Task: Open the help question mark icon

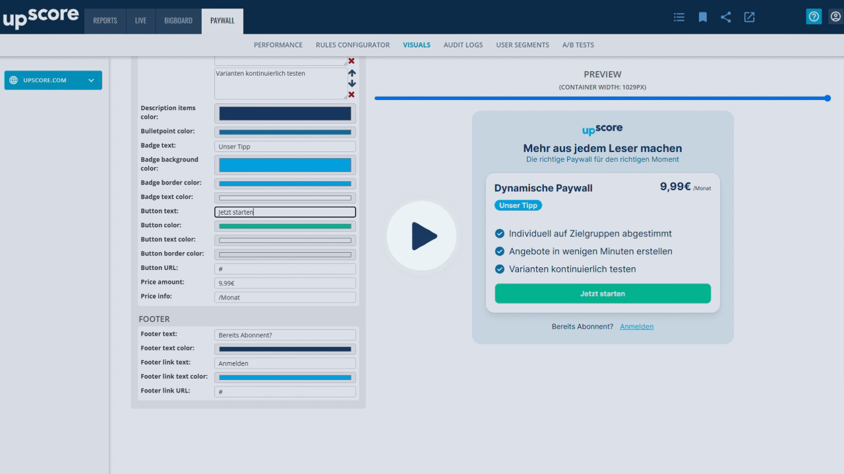Action: click(x=814, y=16)
